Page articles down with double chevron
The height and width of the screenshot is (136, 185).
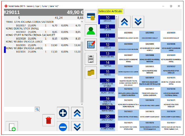coord(138,22)
